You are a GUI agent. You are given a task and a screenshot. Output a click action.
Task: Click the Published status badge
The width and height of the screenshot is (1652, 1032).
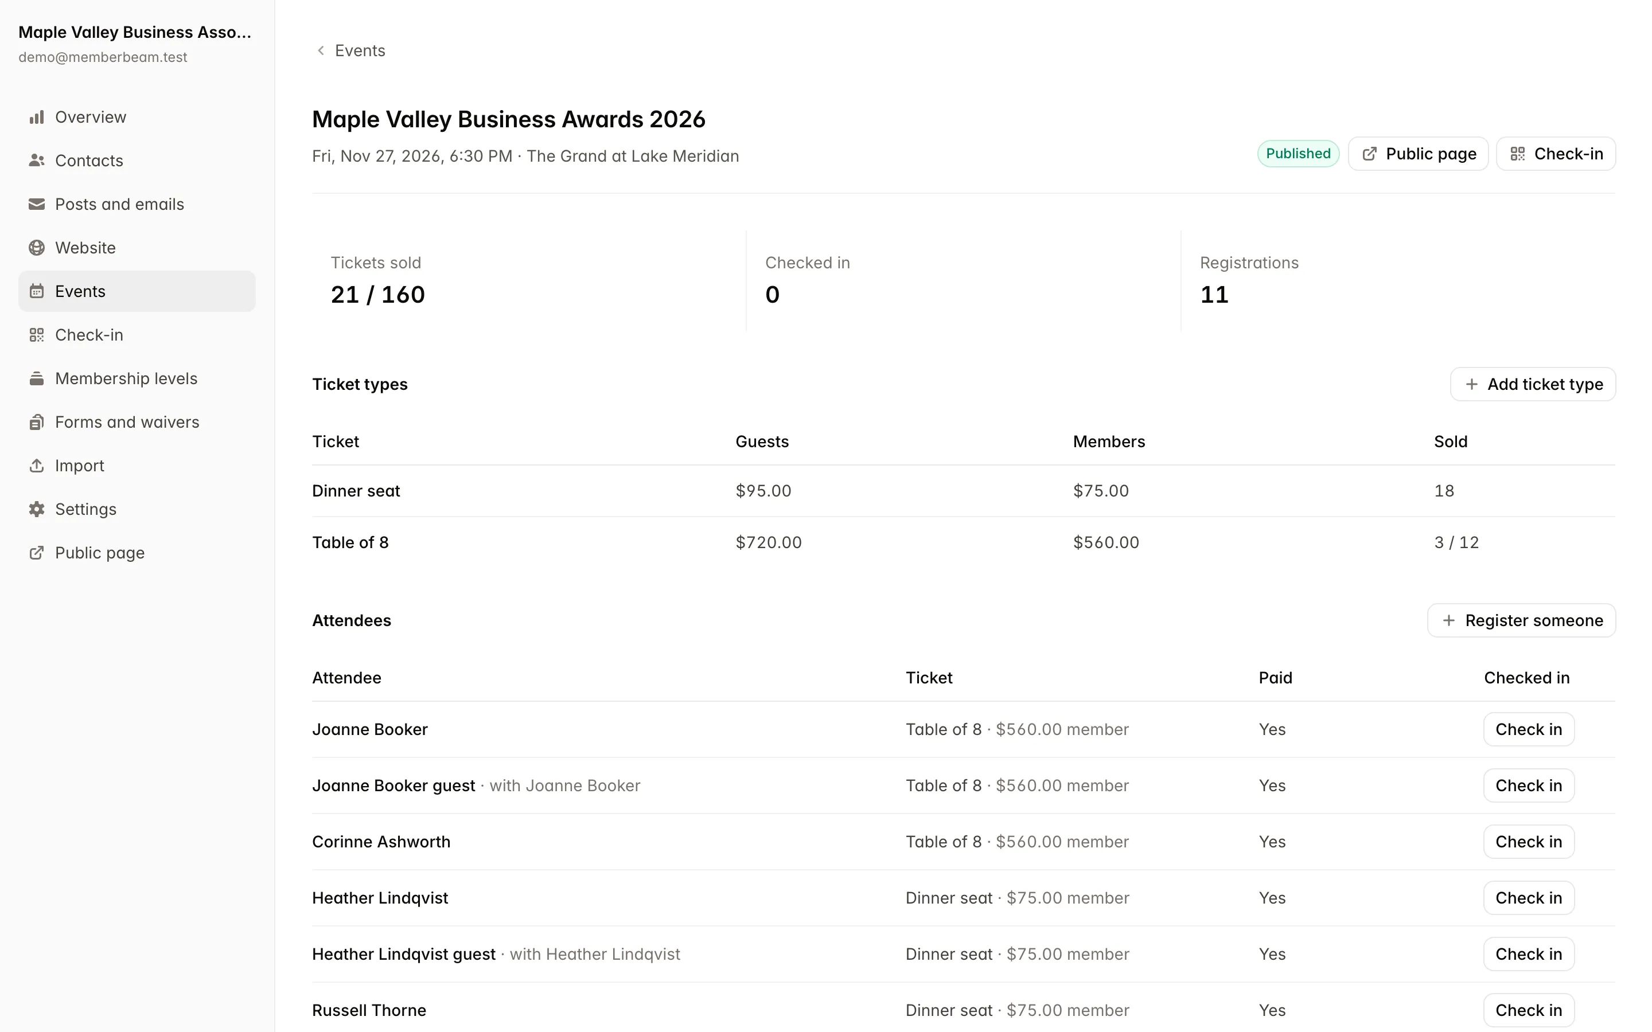(1298, 154)
